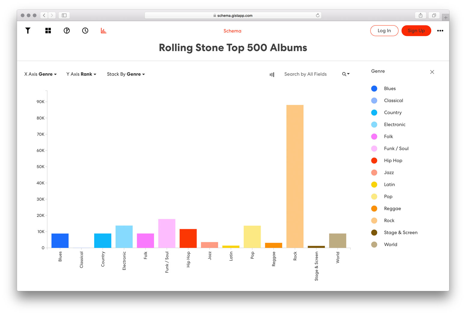Click the Schema link
Image resolution: width=466 pixels, height=315 pixels.
coord(232,31)
